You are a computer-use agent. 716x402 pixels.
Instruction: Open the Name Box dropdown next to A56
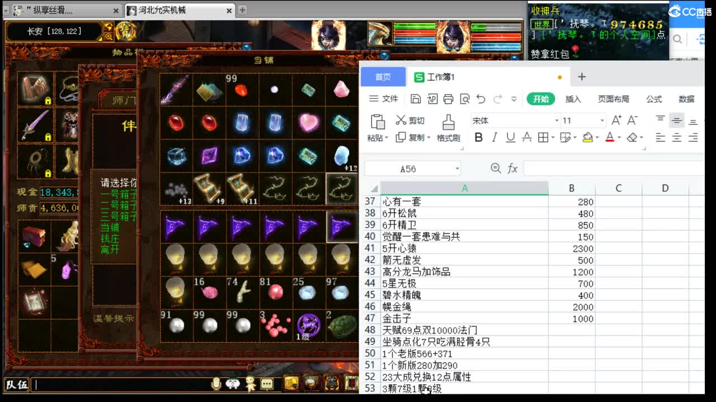point(457,169)
